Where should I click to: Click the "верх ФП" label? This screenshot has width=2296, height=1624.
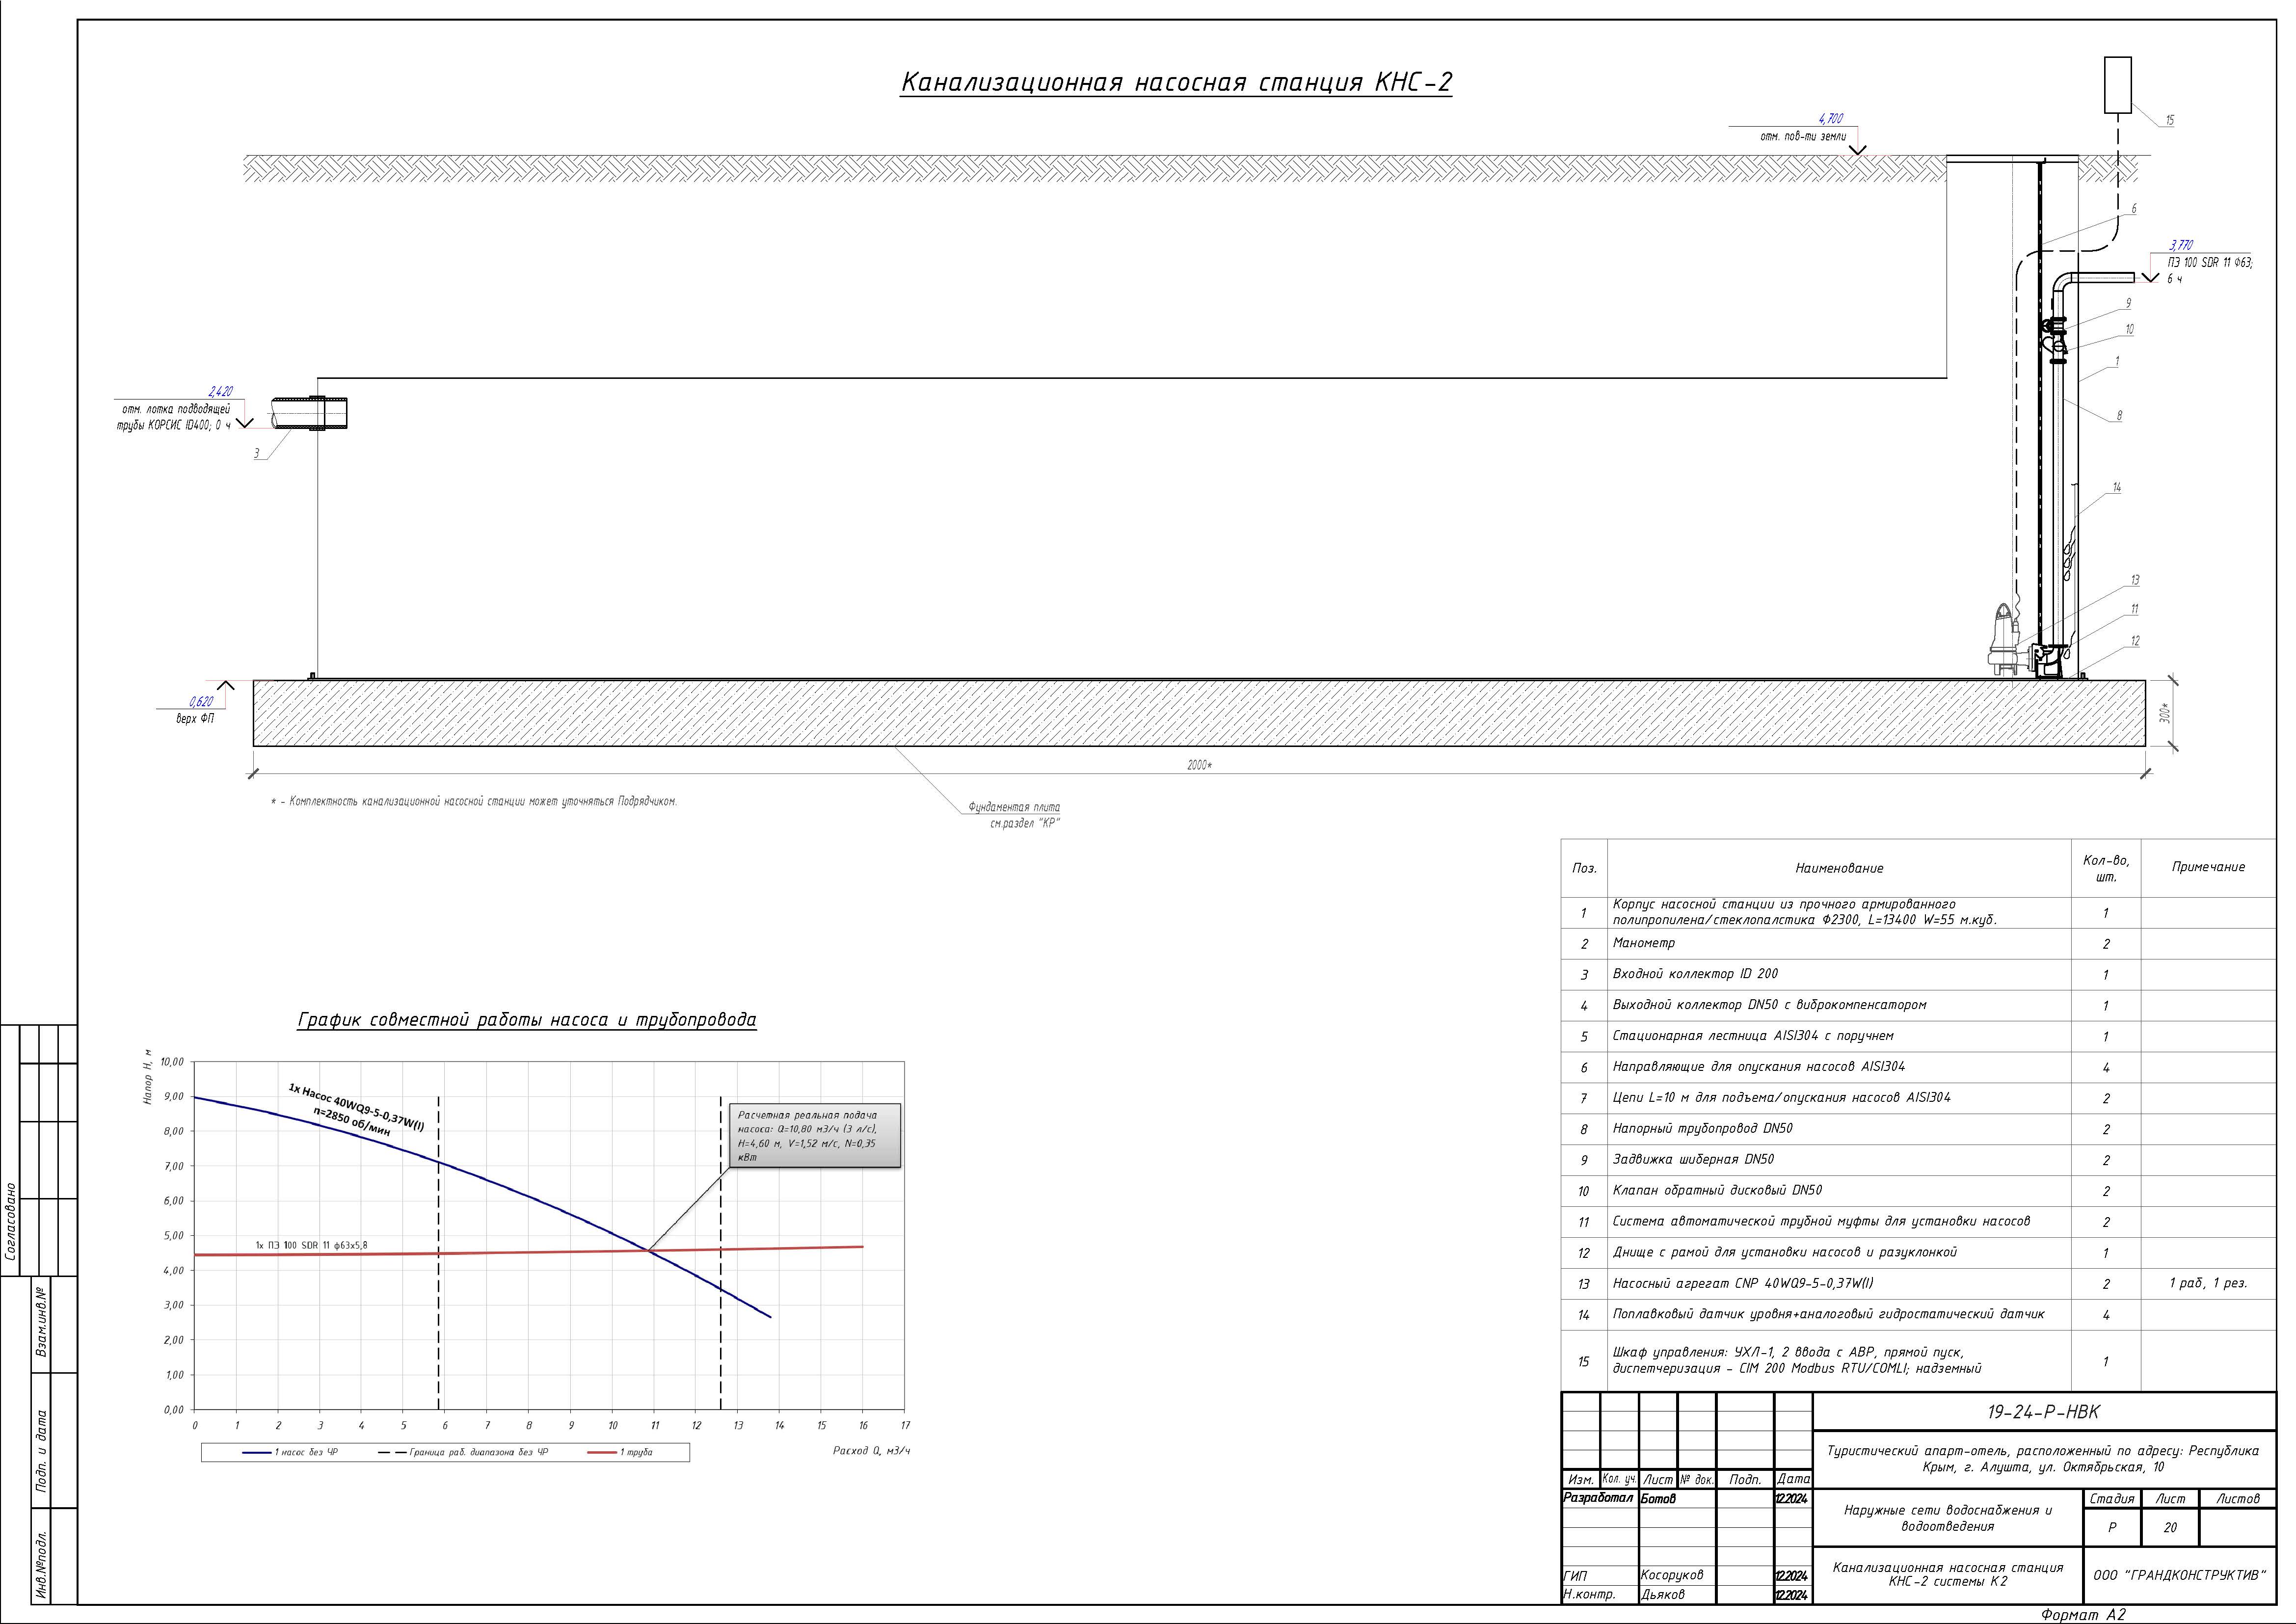click(x=195, y=719)
